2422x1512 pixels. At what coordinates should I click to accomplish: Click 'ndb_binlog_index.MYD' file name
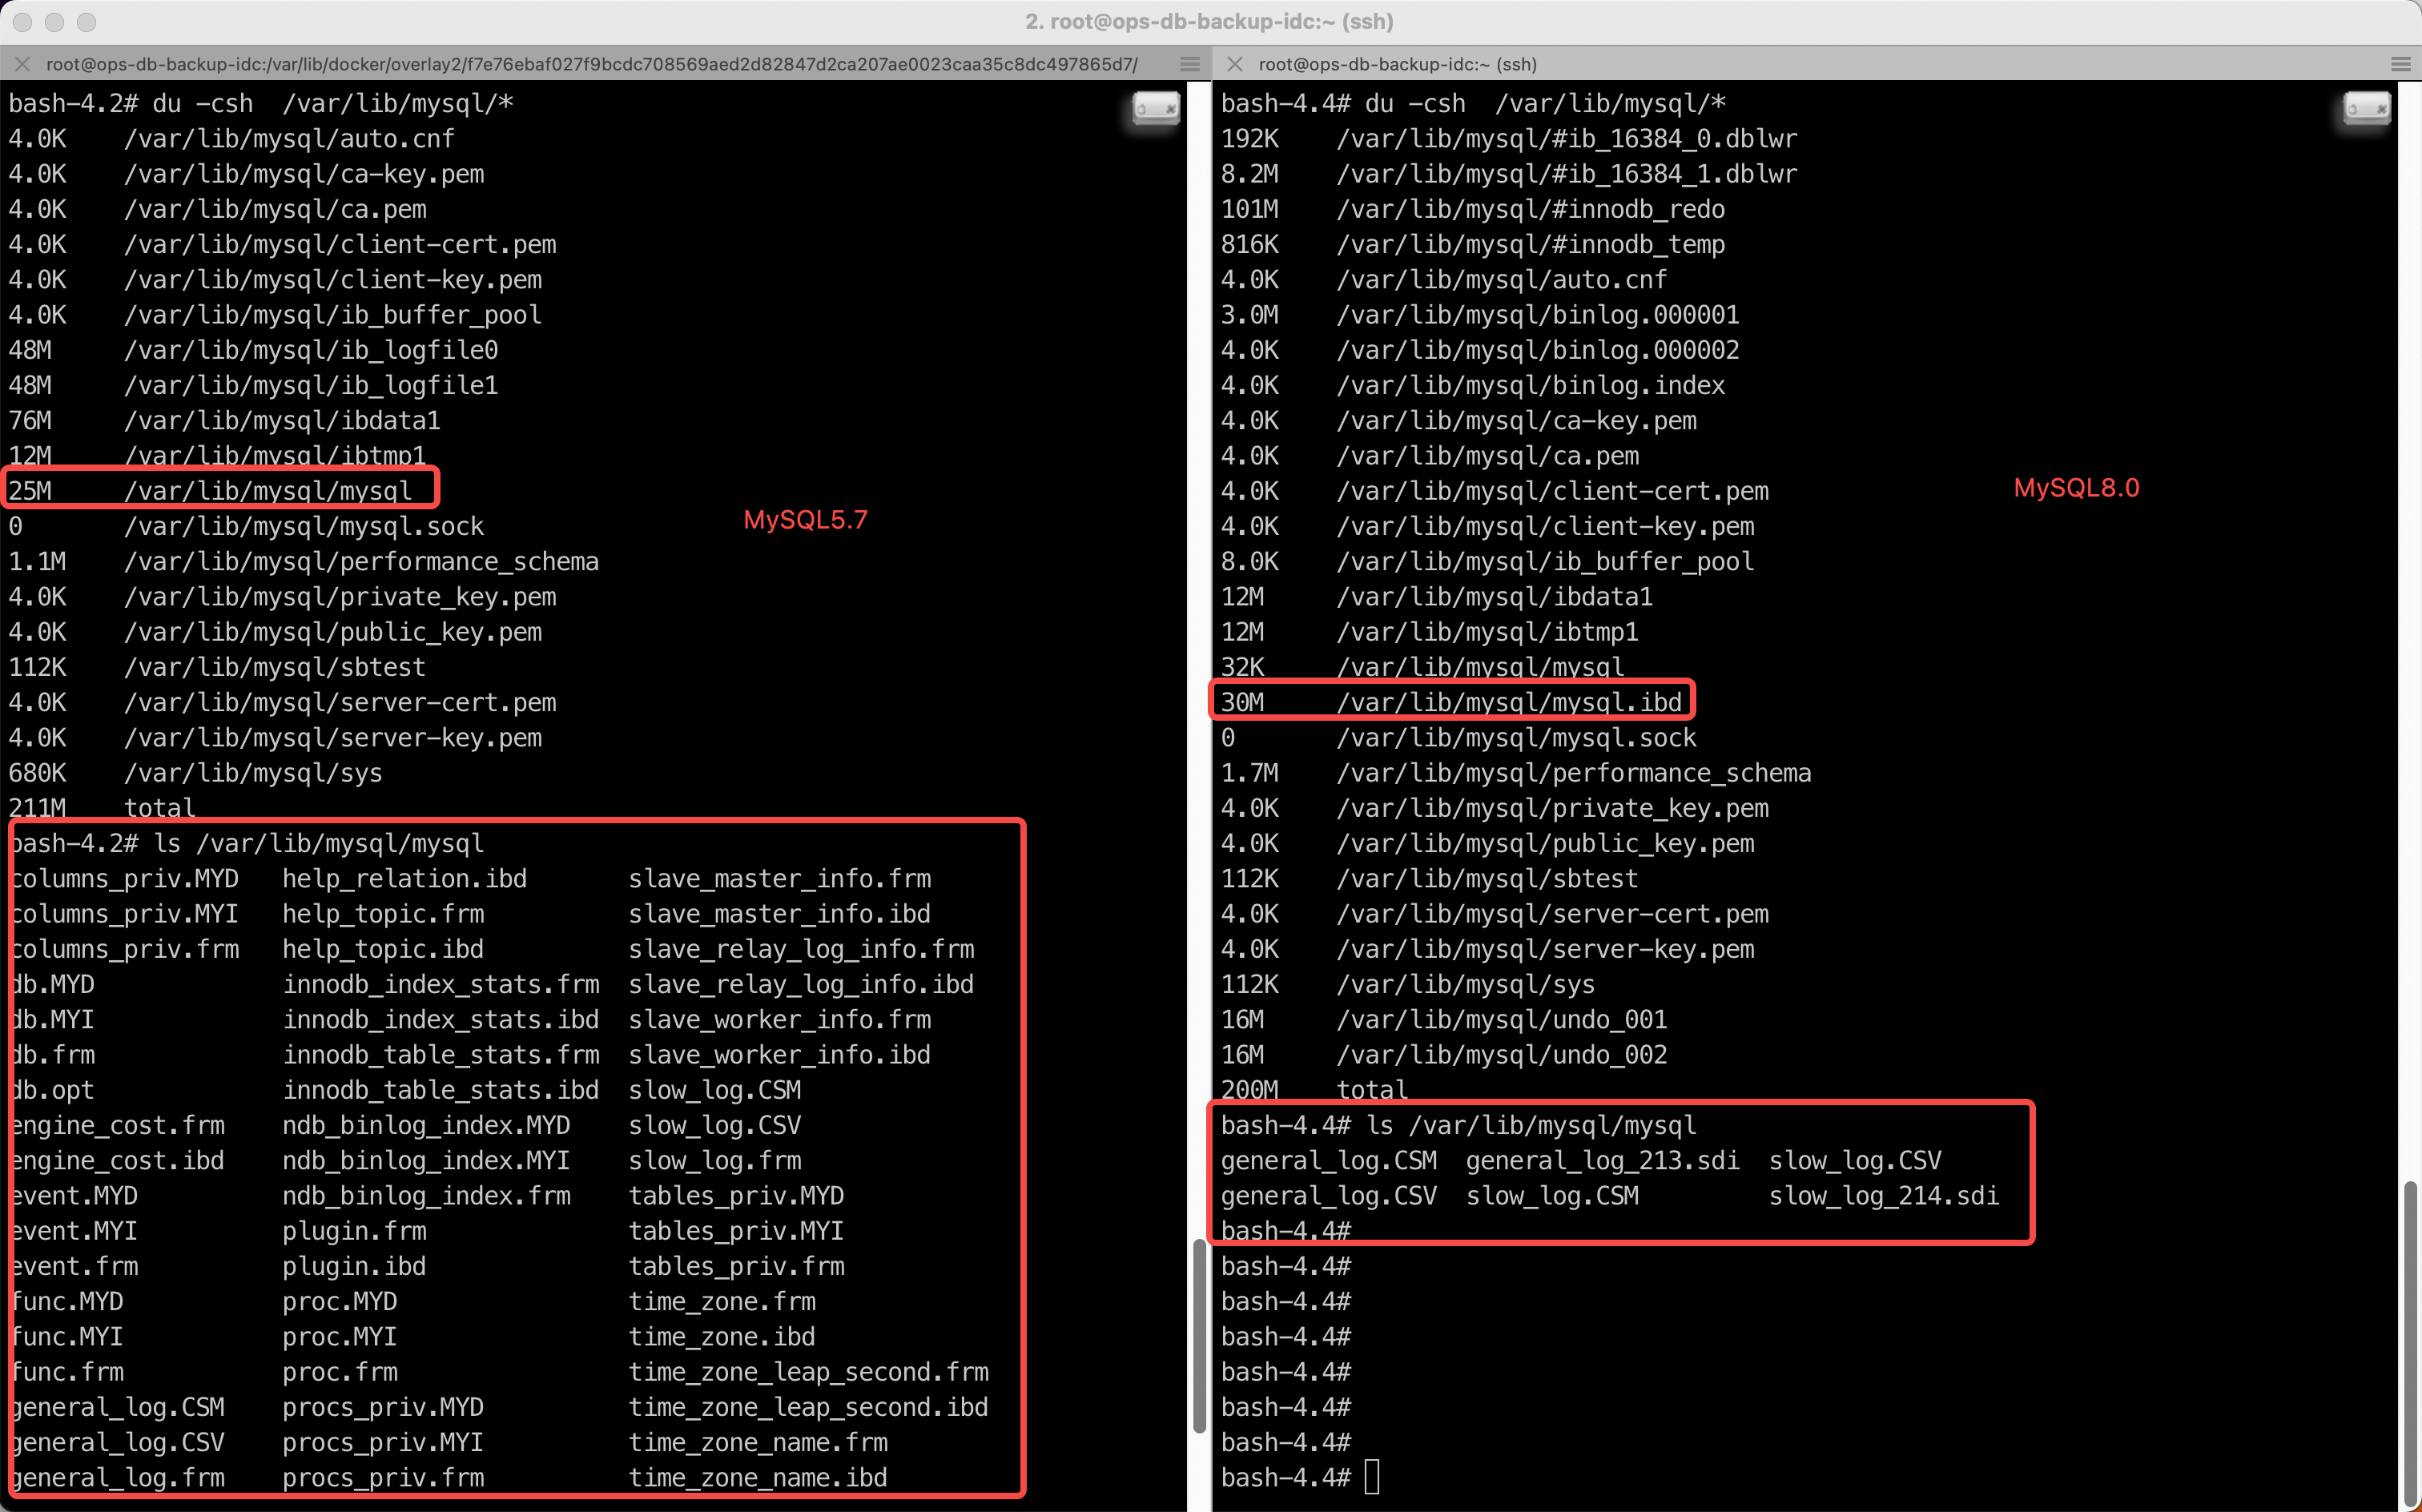point(426,1125)
